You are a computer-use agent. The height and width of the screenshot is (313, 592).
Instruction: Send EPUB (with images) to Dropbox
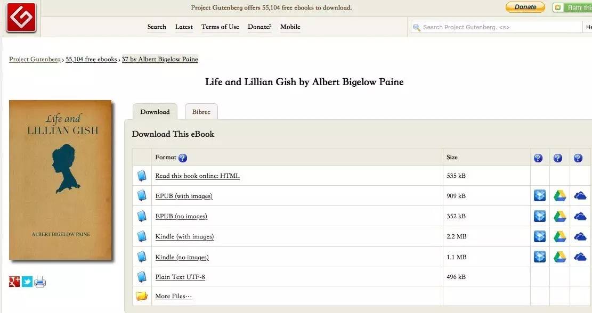click(x=540, y=195)
